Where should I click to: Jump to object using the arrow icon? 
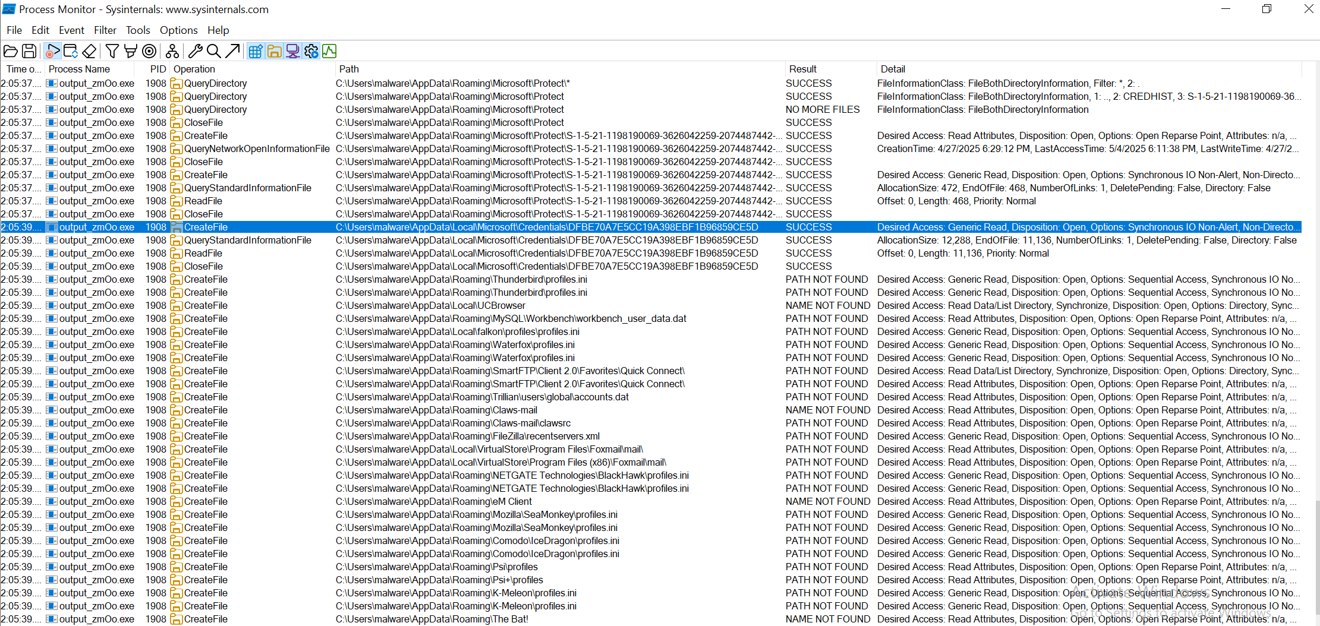pos(233,51)
